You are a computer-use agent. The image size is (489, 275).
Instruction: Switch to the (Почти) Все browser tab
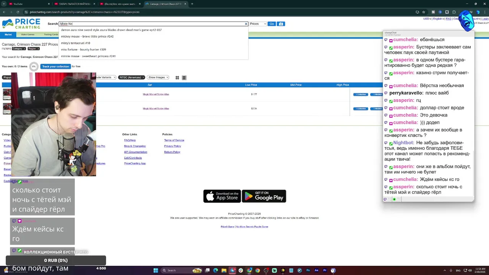tap(120, 4)
